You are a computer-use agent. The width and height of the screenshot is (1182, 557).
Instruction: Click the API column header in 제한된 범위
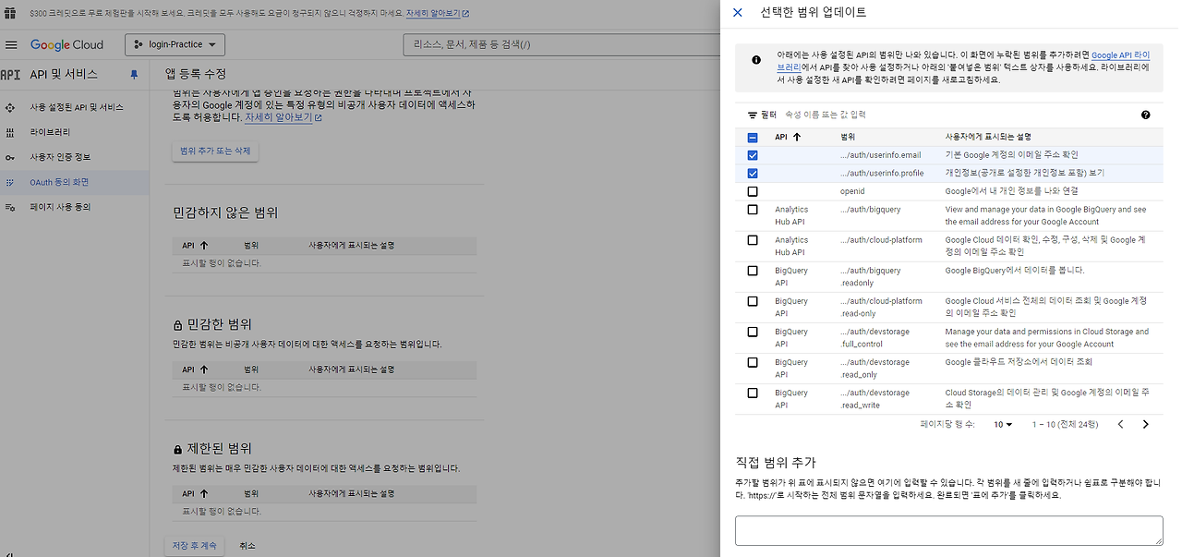coord(188,494)
